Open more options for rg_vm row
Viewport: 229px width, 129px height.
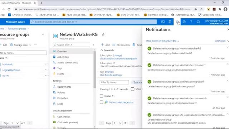pos(47,76)
